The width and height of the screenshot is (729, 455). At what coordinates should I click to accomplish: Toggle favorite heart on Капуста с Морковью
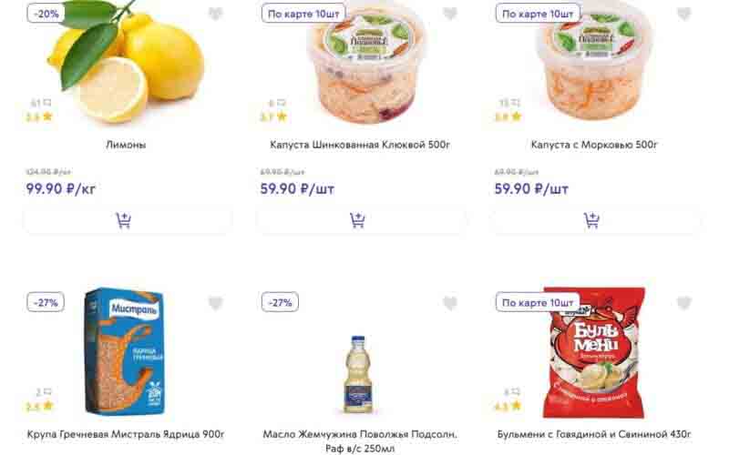click(684, 14)
